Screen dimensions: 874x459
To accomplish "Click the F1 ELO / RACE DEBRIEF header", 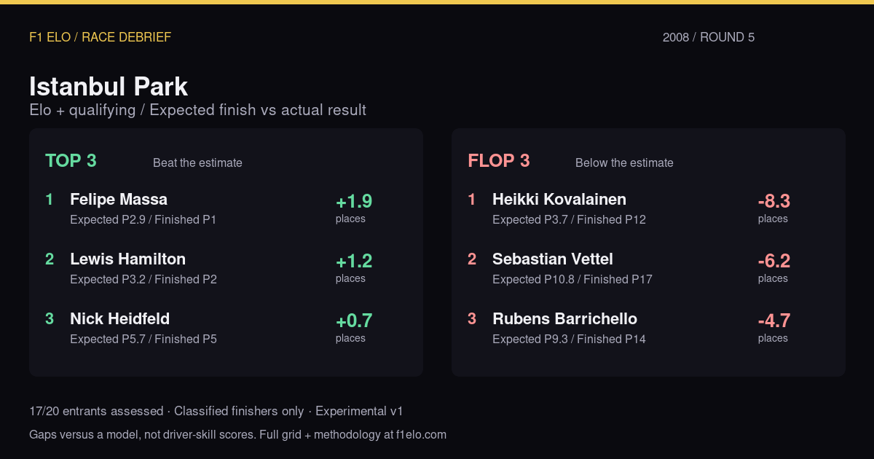I will 101,37.
